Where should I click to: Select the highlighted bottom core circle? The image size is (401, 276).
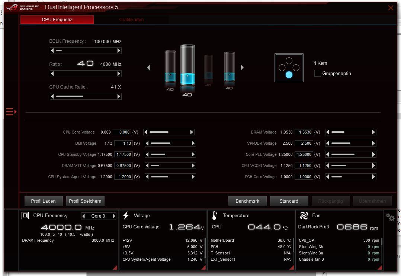point(289,75)
